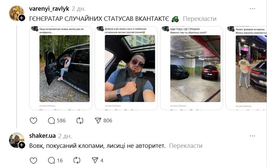Repost the shaker.ua reply
Image resolution: width=267 pixels, height=167 pixels.
click(77, 161)
